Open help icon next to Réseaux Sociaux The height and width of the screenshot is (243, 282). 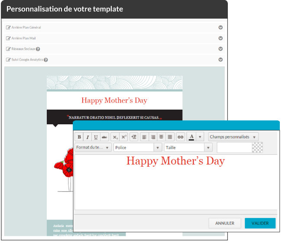(x=38, y=49)
